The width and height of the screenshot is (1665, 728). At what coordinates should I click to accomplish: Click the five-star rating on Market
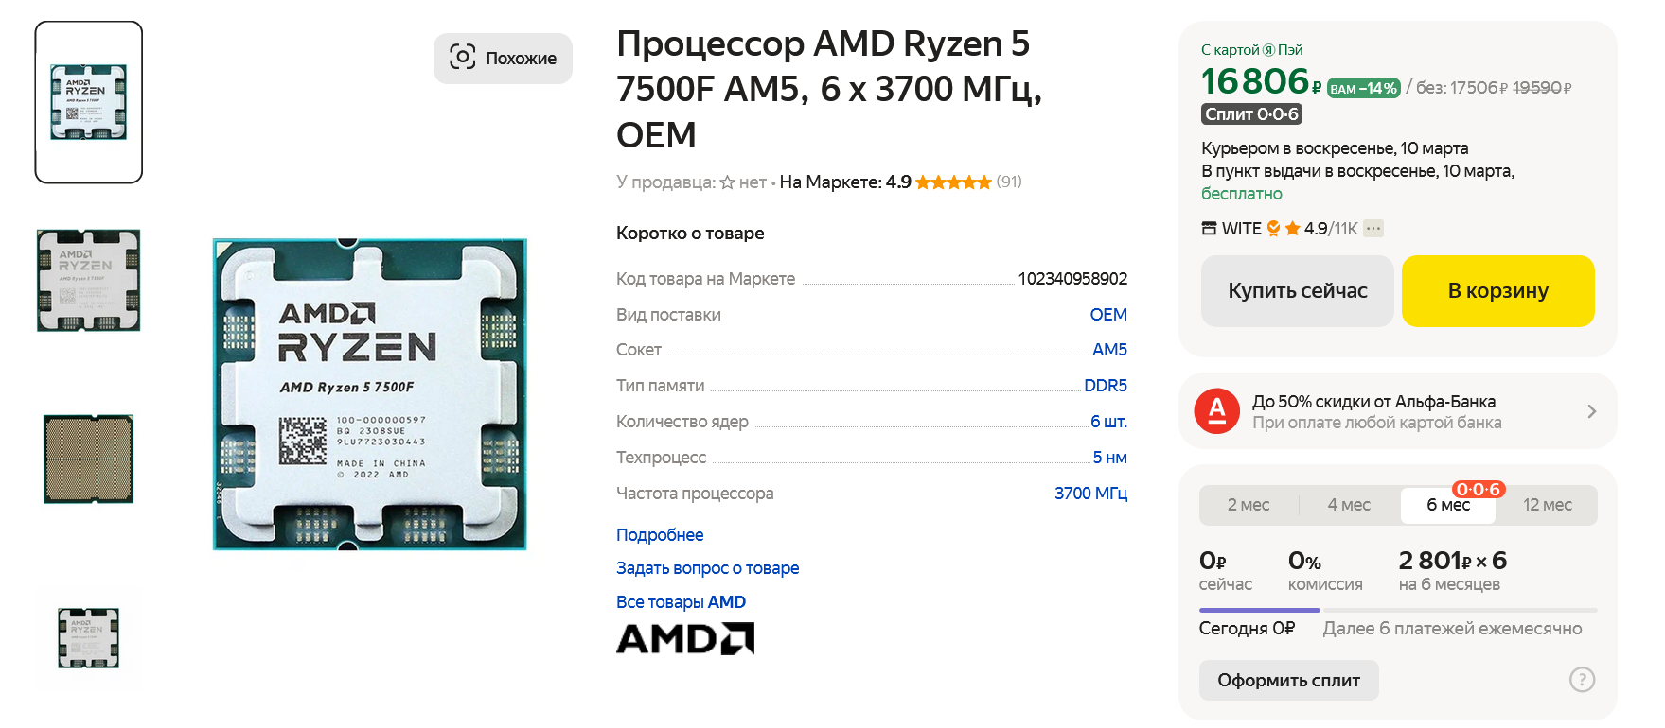[x=953, y=182]
